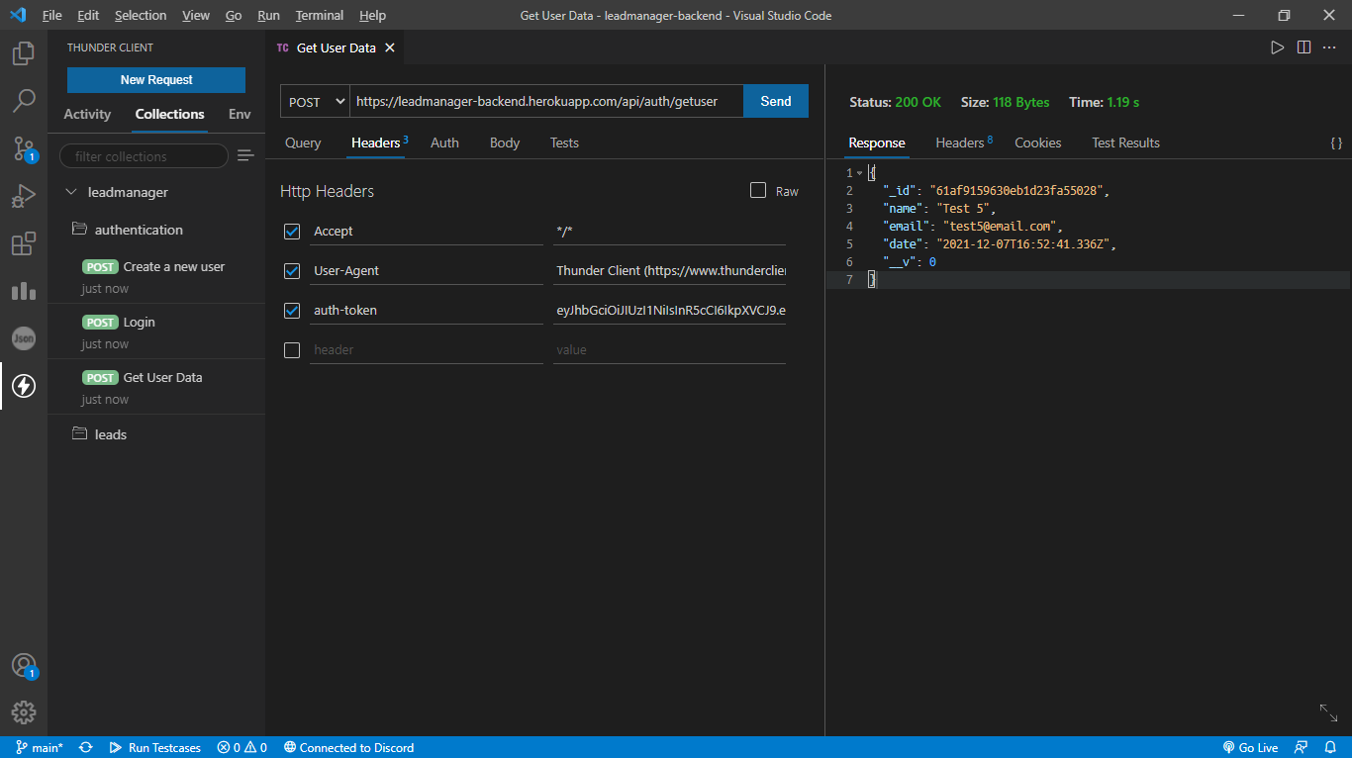Click the response format braces icon
The image size is (1352, 758).
pyautogui.click(x=1336, y=143)
